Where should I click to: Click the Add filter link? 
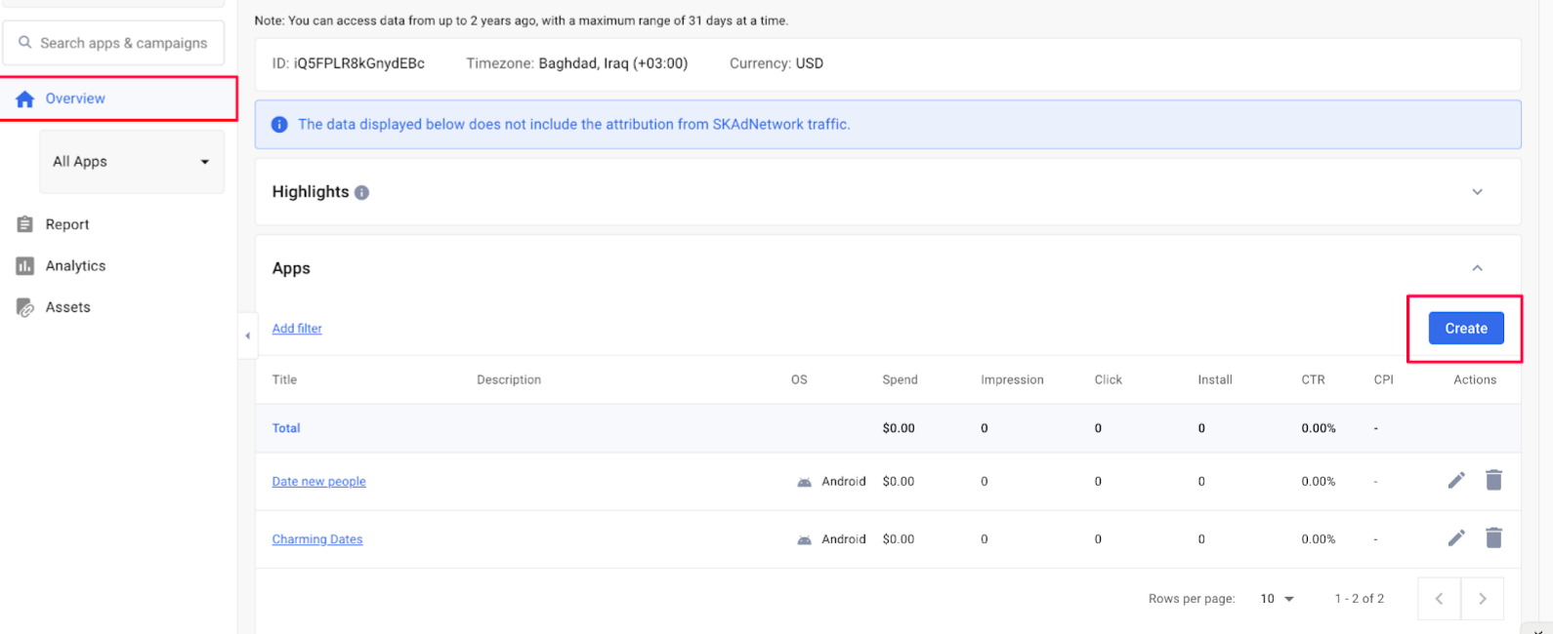click(297, 329)
